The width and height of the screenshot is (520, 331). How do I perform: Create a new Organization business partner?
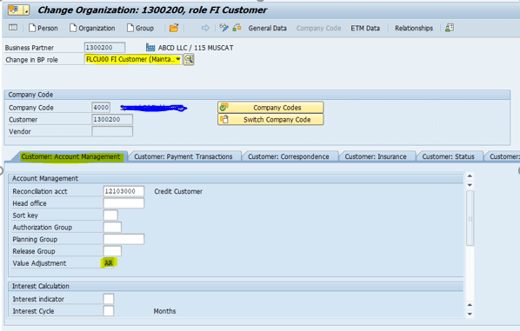(92, 28)
